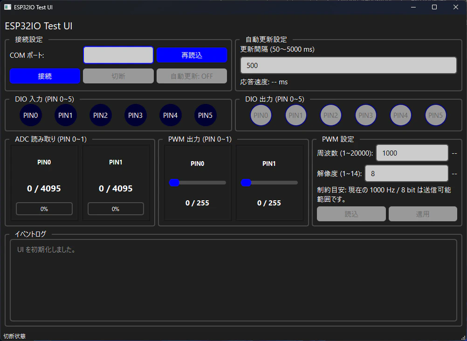The height and width of the screenshot is (341, 467).
Task: Click the 切断状態 status bar text
Action: pos(14,336)
